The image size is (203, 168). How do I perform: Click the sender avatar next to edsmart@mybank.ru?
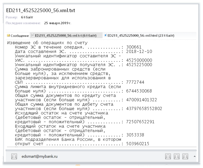pos(14,156)
